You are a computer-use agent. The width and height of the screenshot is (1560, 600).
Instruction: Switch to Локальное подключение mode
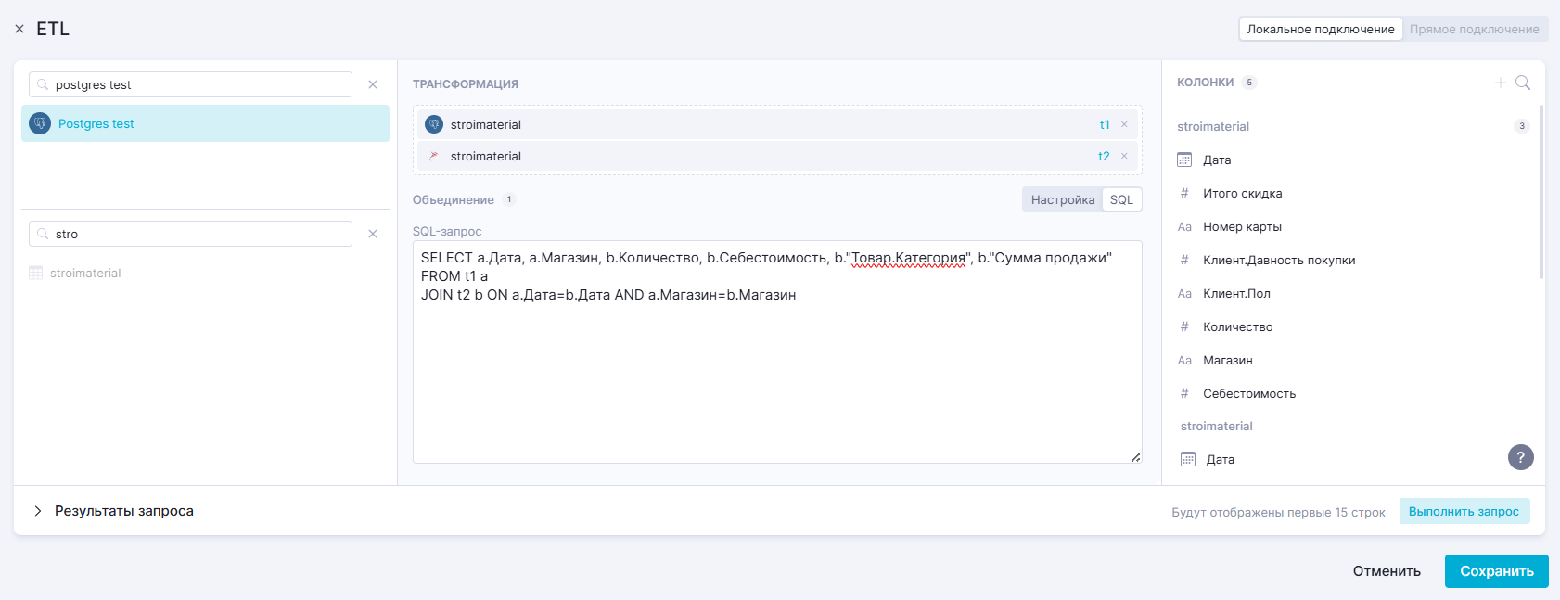[x=1320, y=29]
